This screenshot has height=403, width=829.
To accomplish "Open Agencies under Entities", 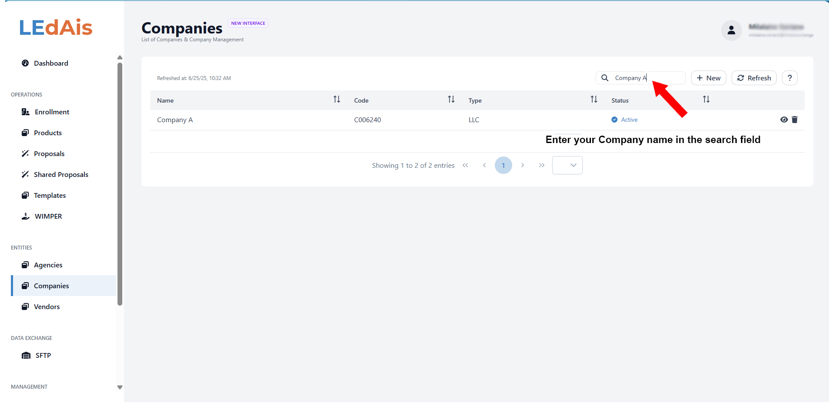I will [48, 265].
